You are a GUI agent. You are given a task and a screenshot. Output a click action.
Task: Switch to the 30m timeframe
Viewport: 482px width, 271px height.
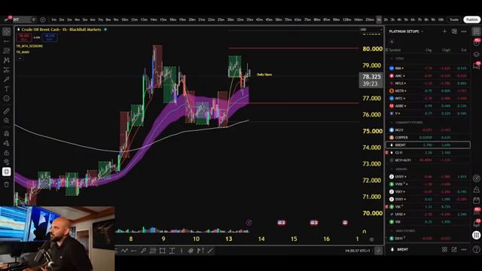point(230,20)
